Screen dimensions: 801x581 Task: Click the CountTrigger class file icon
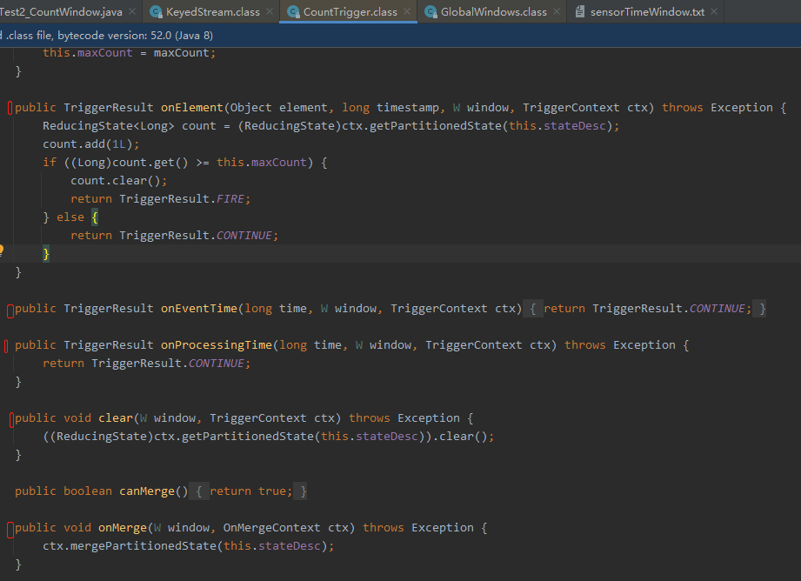click(x=294, y=12)
